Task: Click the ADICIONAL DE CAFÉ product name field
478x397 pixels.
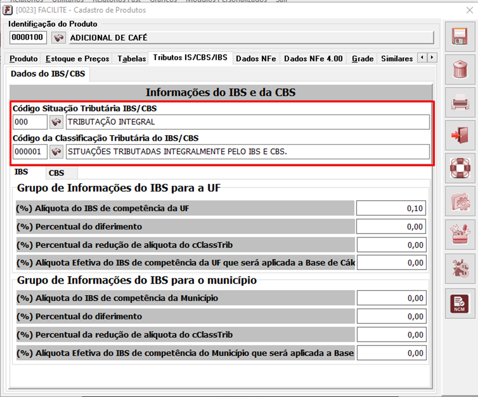Action: point(250,38)
